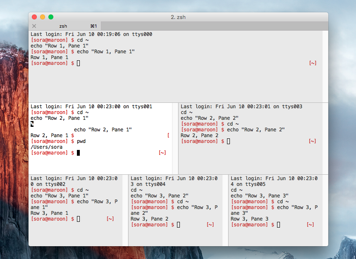Click the 'pwd' command in Row 2 Pane 1

[81, 141]
